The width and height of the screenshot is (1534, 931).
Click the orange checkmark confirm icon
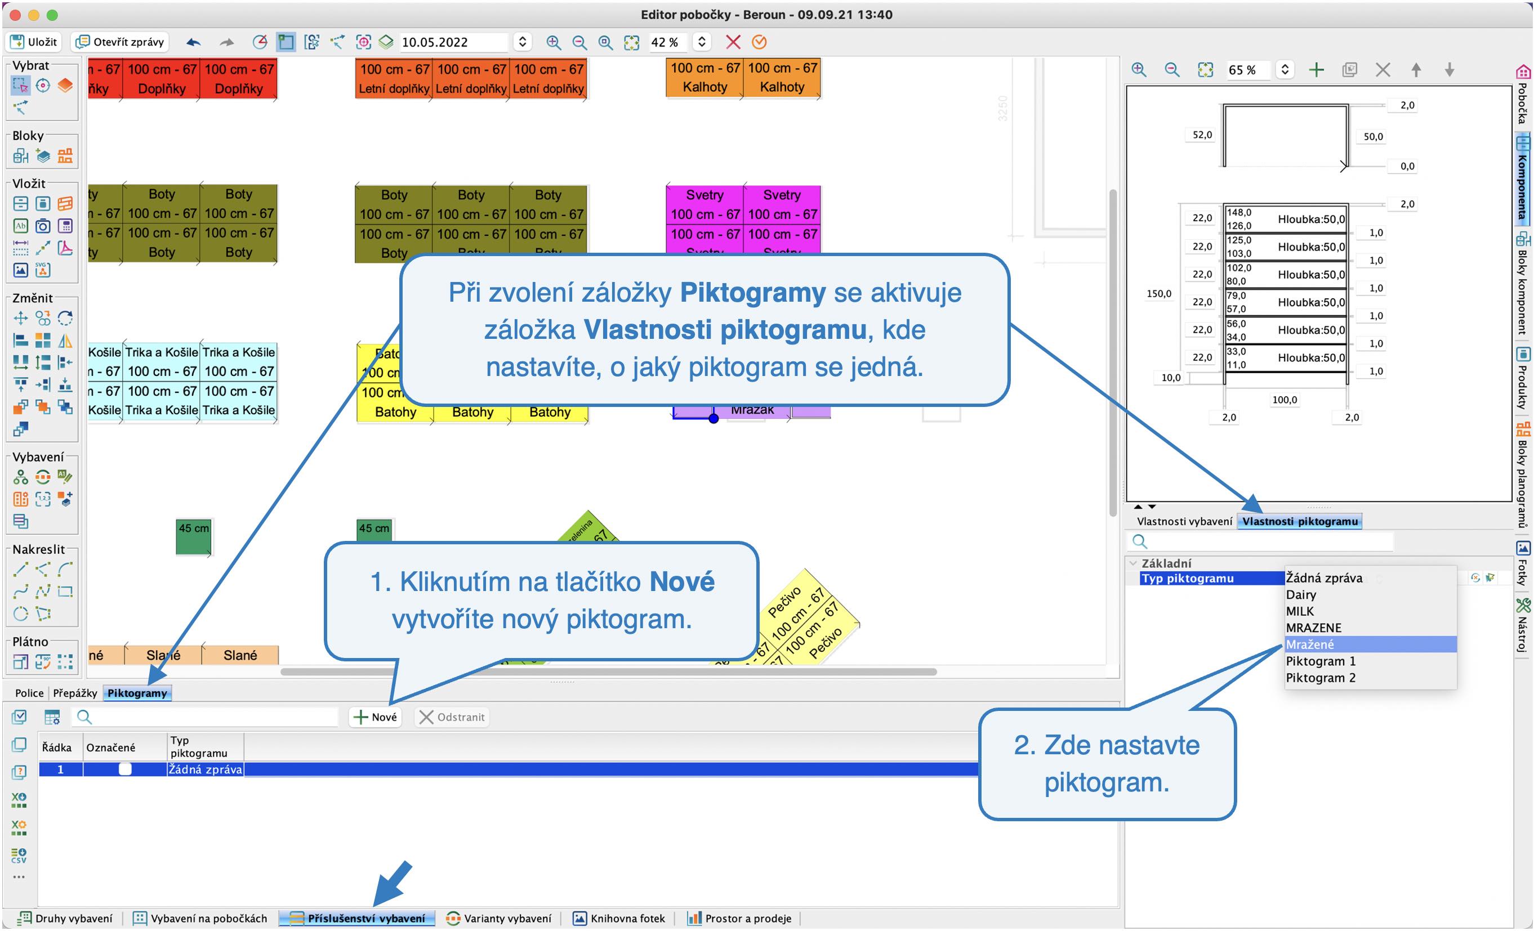tap(759, 42)
